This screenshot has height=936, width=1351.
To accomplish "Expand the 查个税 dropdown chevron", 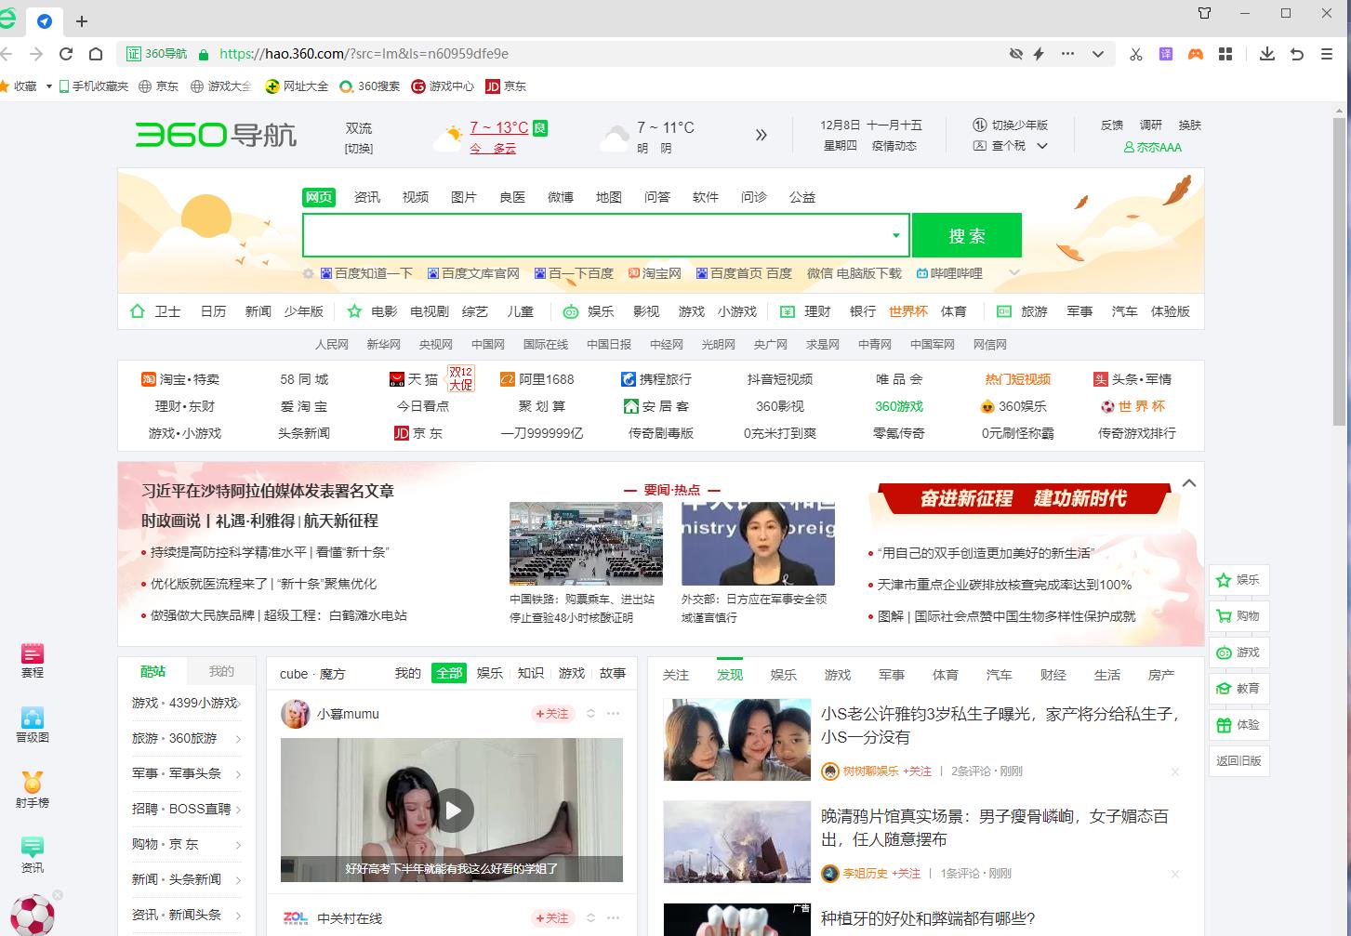I will point(1043,146).
